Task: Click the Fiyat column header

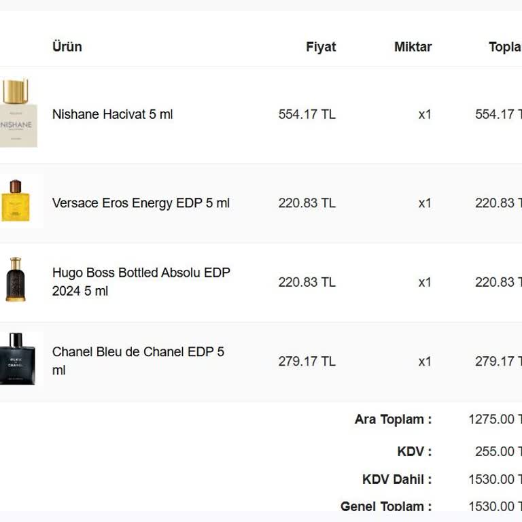Action: click(x=321, y=47)
